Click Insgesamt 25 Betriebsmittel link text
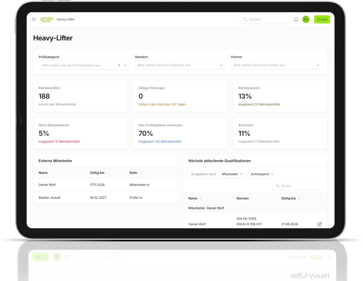The height and width of the screenshot is (281, 363). (x=259, y=104)
